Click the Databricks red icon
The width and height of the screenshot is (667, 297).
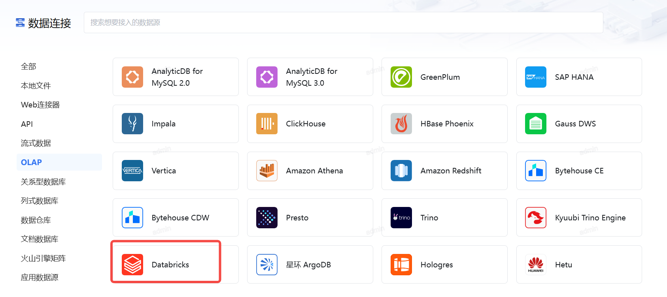click(x=132, y=265)
